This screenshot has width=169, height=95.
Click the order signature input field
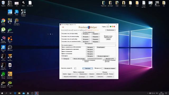click(x=94, y=45)
